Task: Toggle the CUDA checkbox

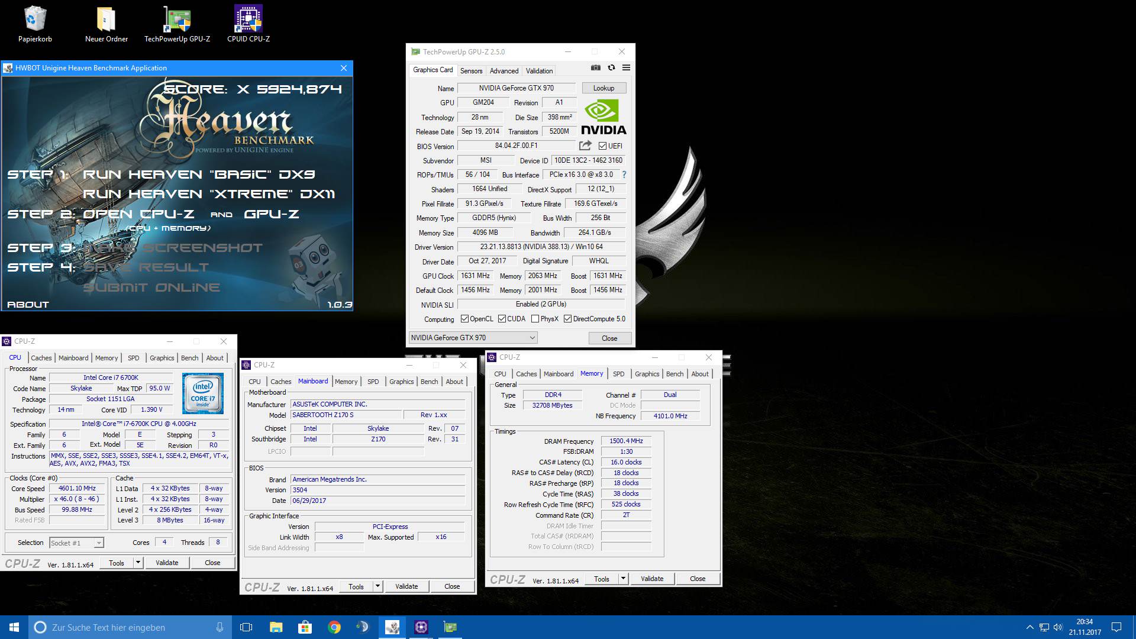Action: tap(502, 319)
